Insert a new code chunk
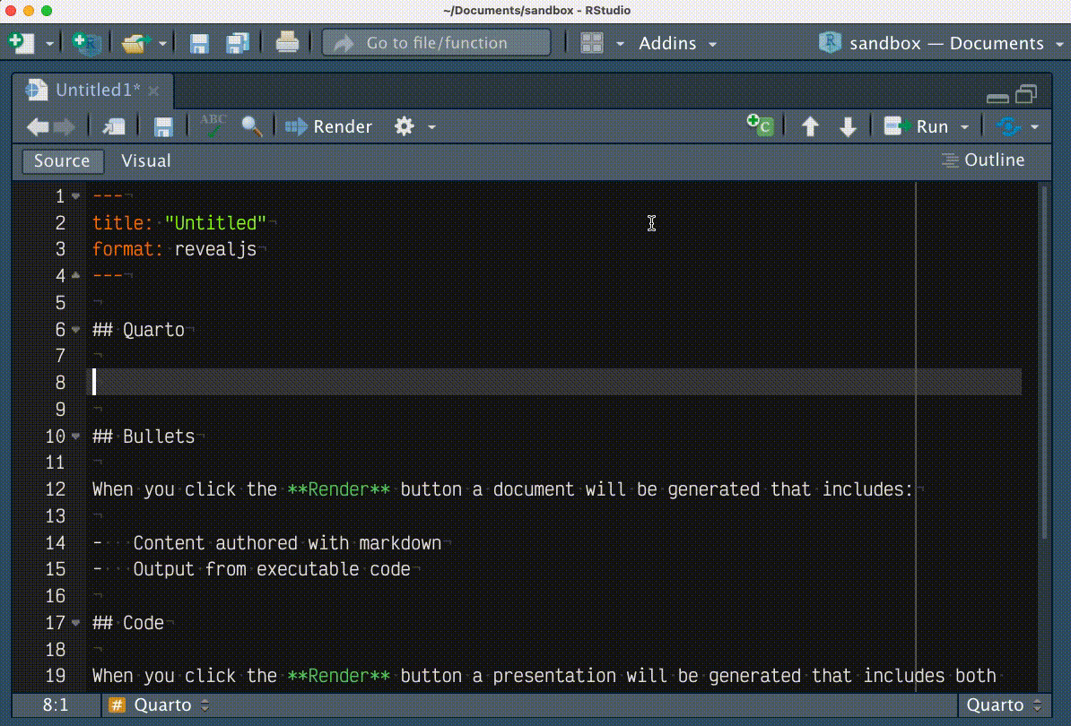This screenshot has width=1071, height=726. tap(759, 126)
